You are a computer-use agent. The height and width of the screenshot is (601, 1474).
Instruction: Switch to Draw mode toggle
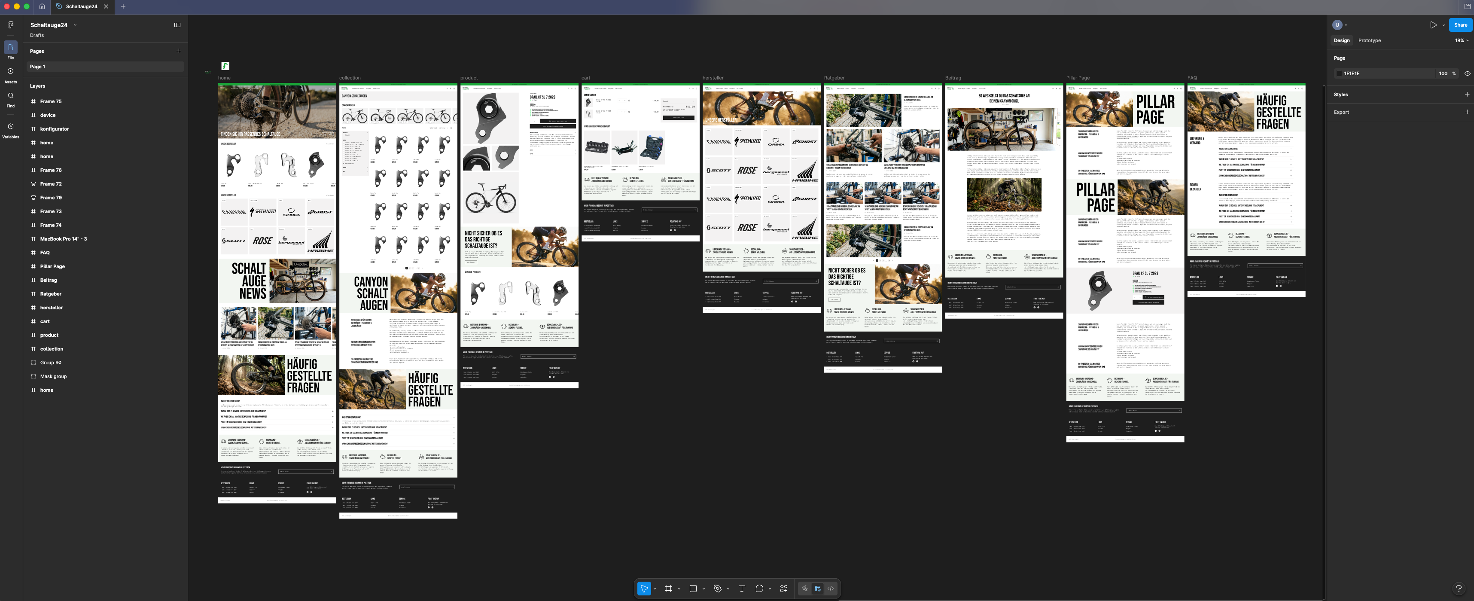click(x=804, y=589)
